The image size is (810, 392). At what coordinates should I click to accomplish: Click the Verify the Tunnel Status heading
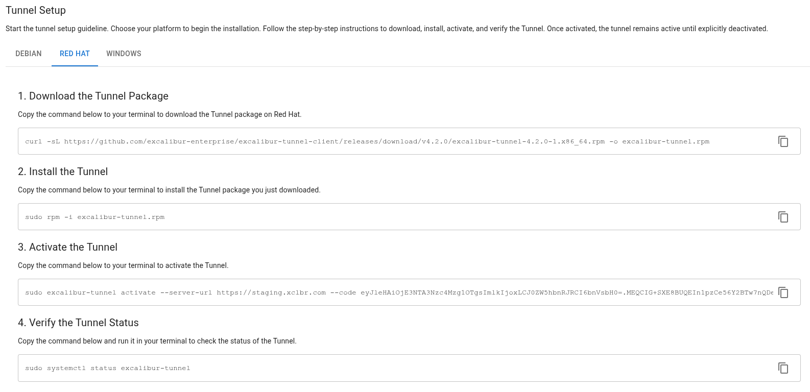click(78, 323)
